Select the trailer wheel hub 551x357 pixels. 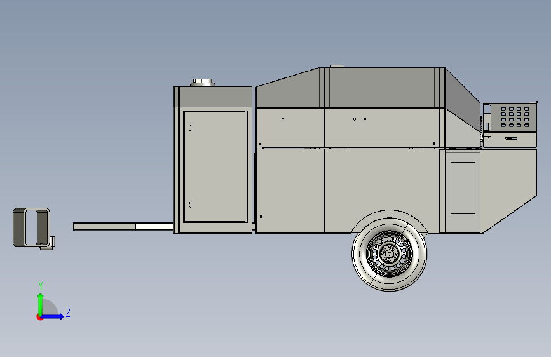point(390,253)
